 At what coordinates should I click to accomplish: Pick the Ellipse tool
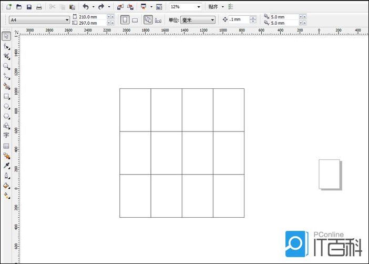(x=6, y=106)
